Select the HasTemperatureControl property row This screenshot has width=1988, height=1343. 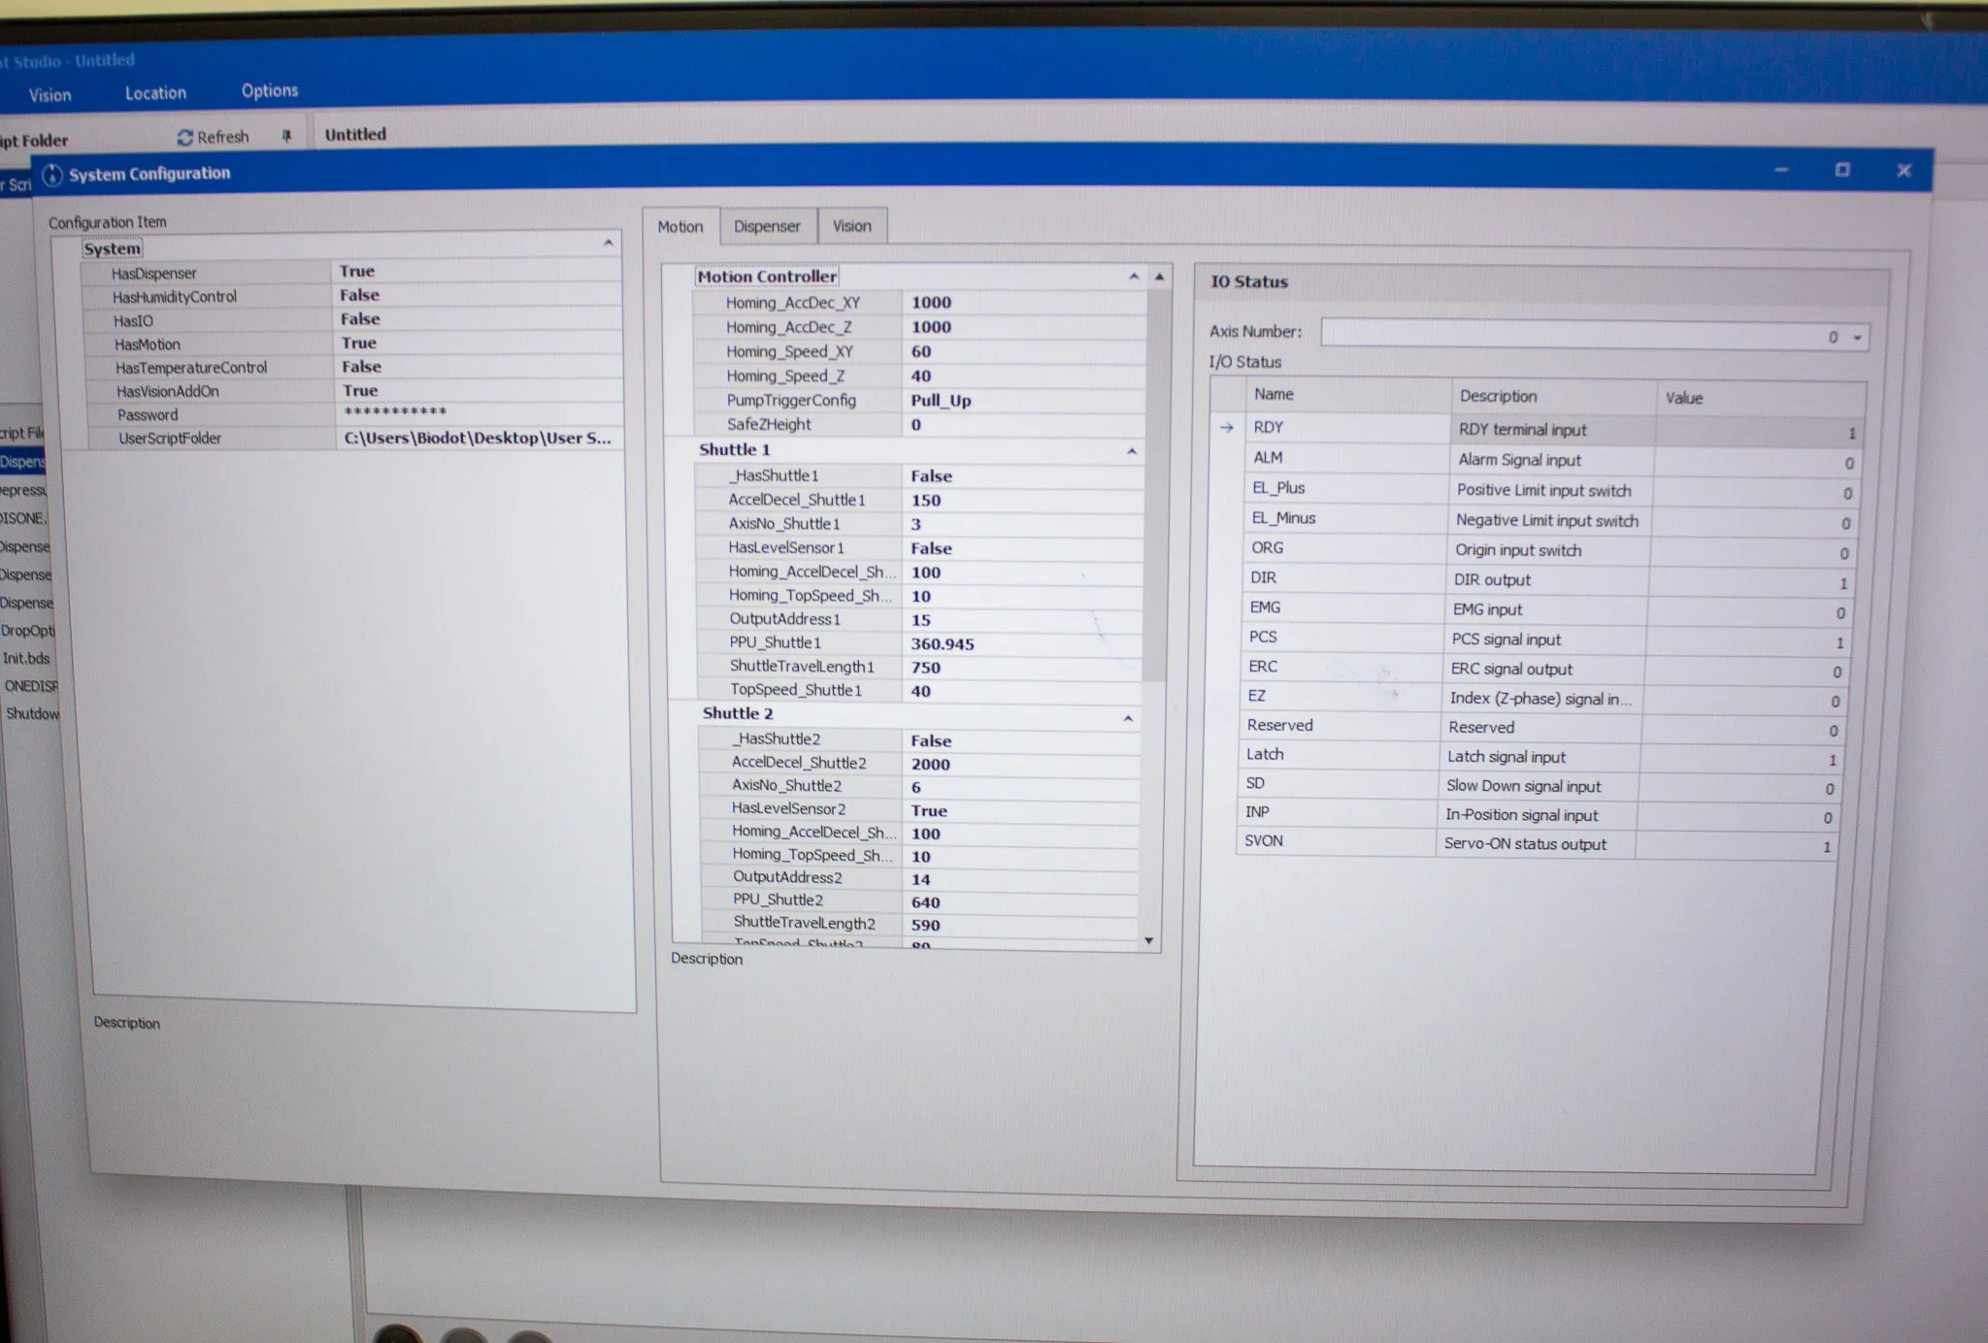pyautogui.click(x=353, y=367)
